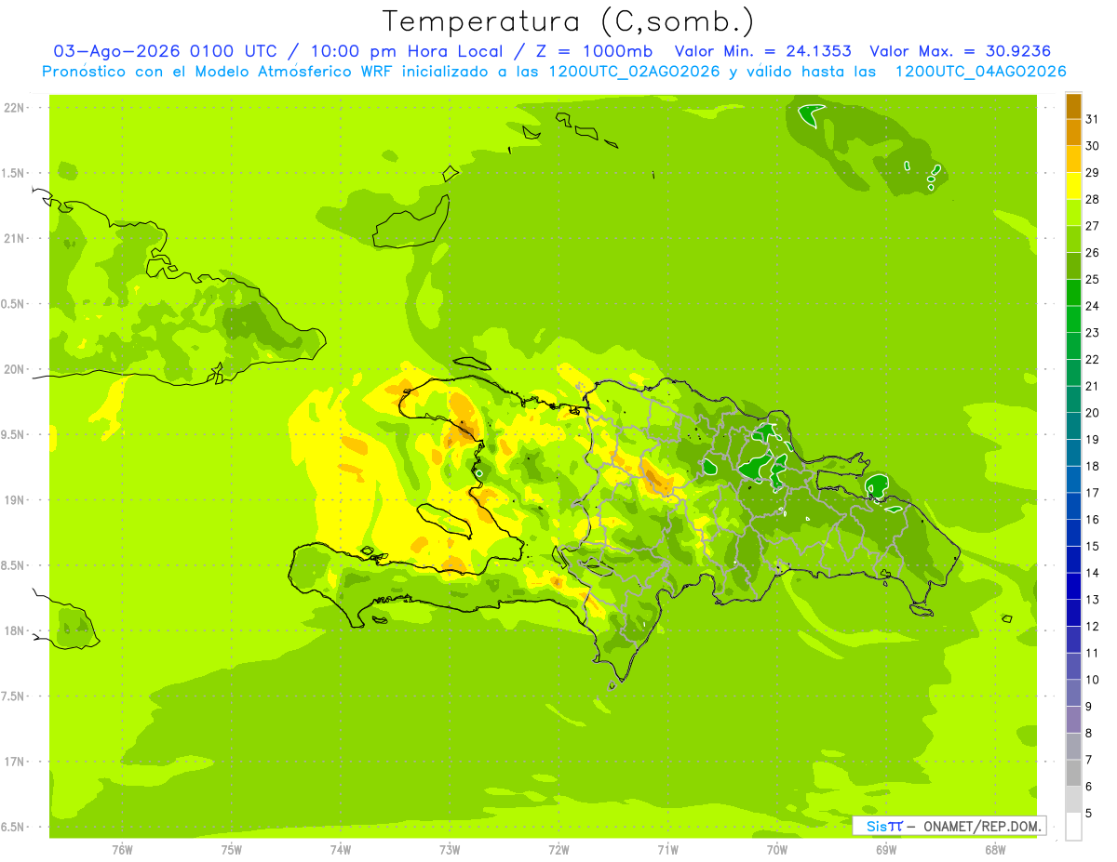The width and height of the screenshot is (1117, 862).
Task: Click the '75W' longitude axis label
Action: tap(232, 849)
